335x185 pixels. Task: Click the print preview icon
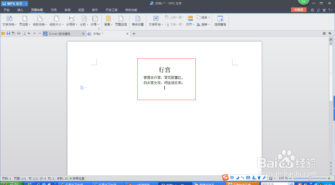pyautogui.click(x=24, y=34)
